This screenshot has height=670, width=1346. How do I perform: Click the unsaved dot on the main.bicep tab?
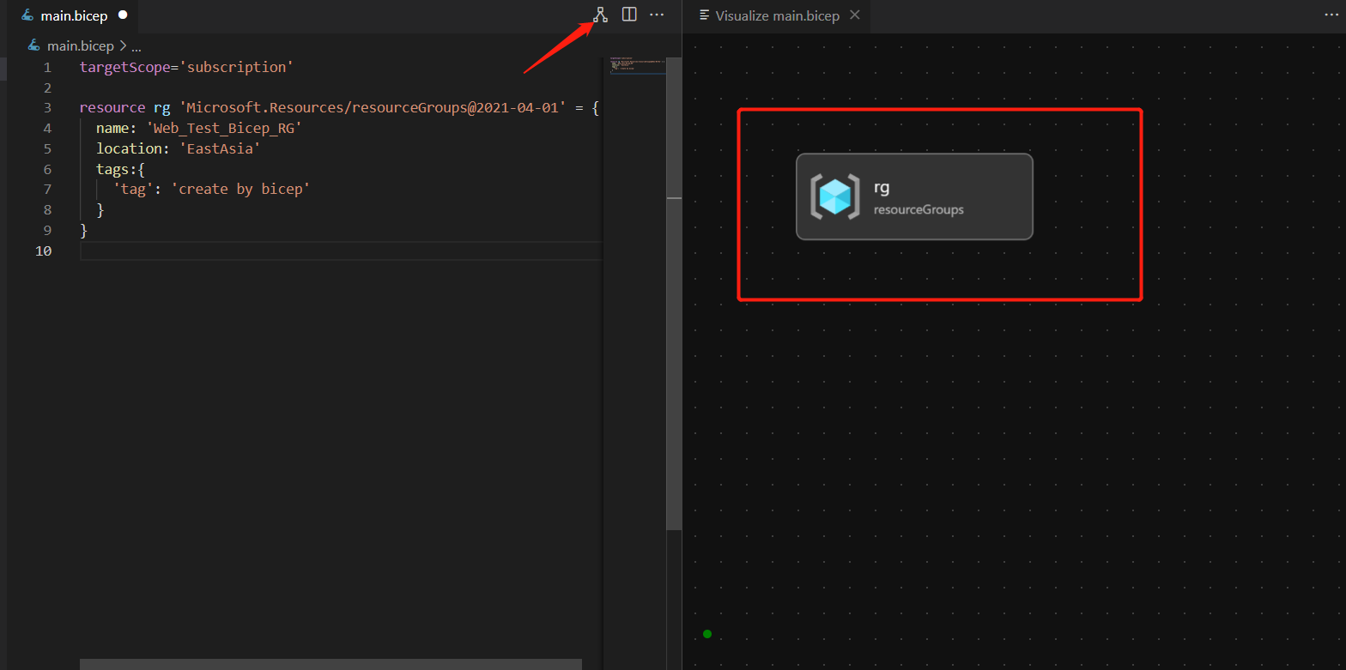123,15
